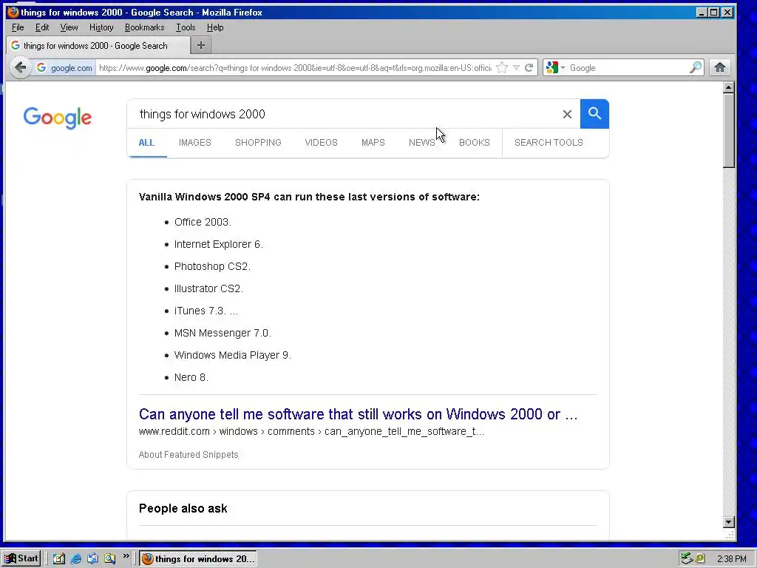Open a new tab with the plus button

click(201, 45)
